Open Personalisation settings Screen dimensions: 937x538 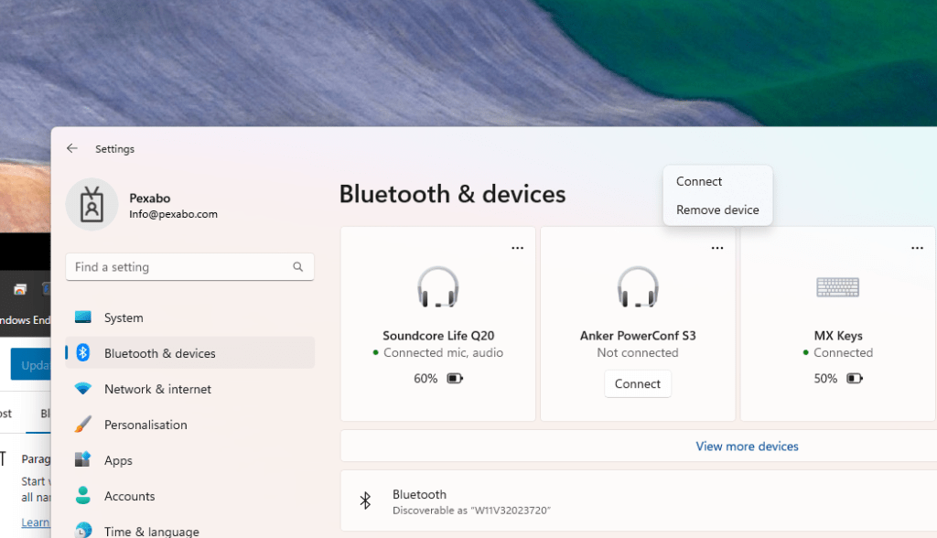190,425
